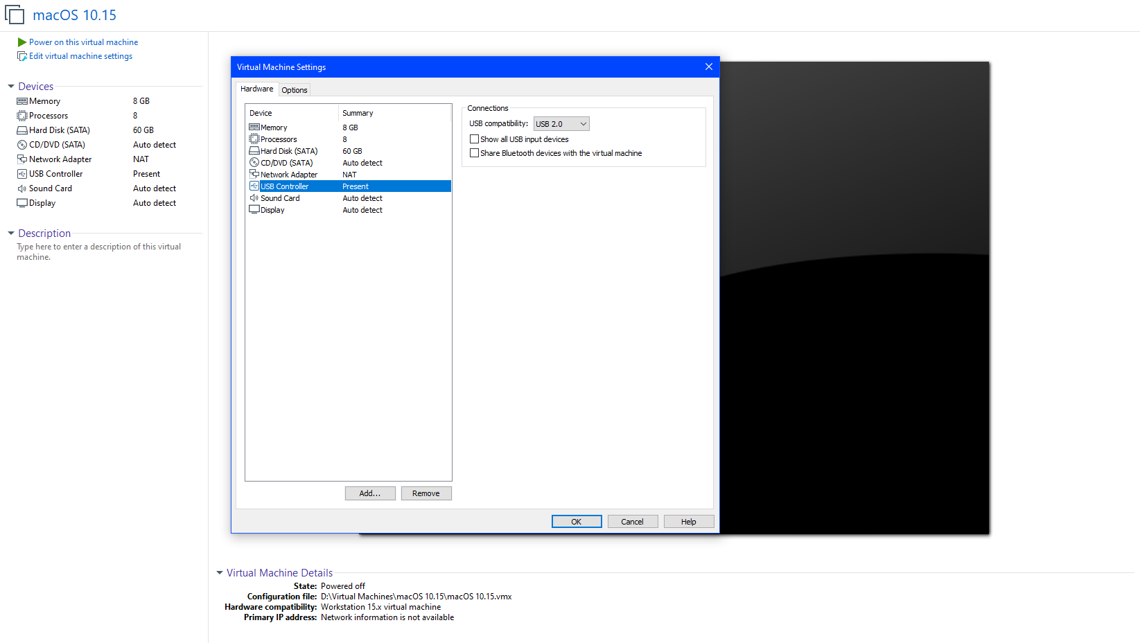Enable Show all USB input devices

click(475, 139)
